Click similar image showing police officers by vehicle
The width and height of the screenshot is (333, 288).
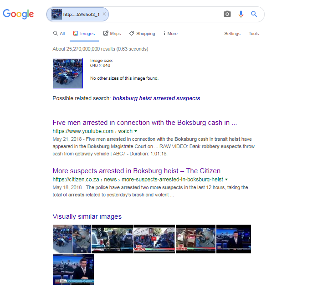(112, 239)
